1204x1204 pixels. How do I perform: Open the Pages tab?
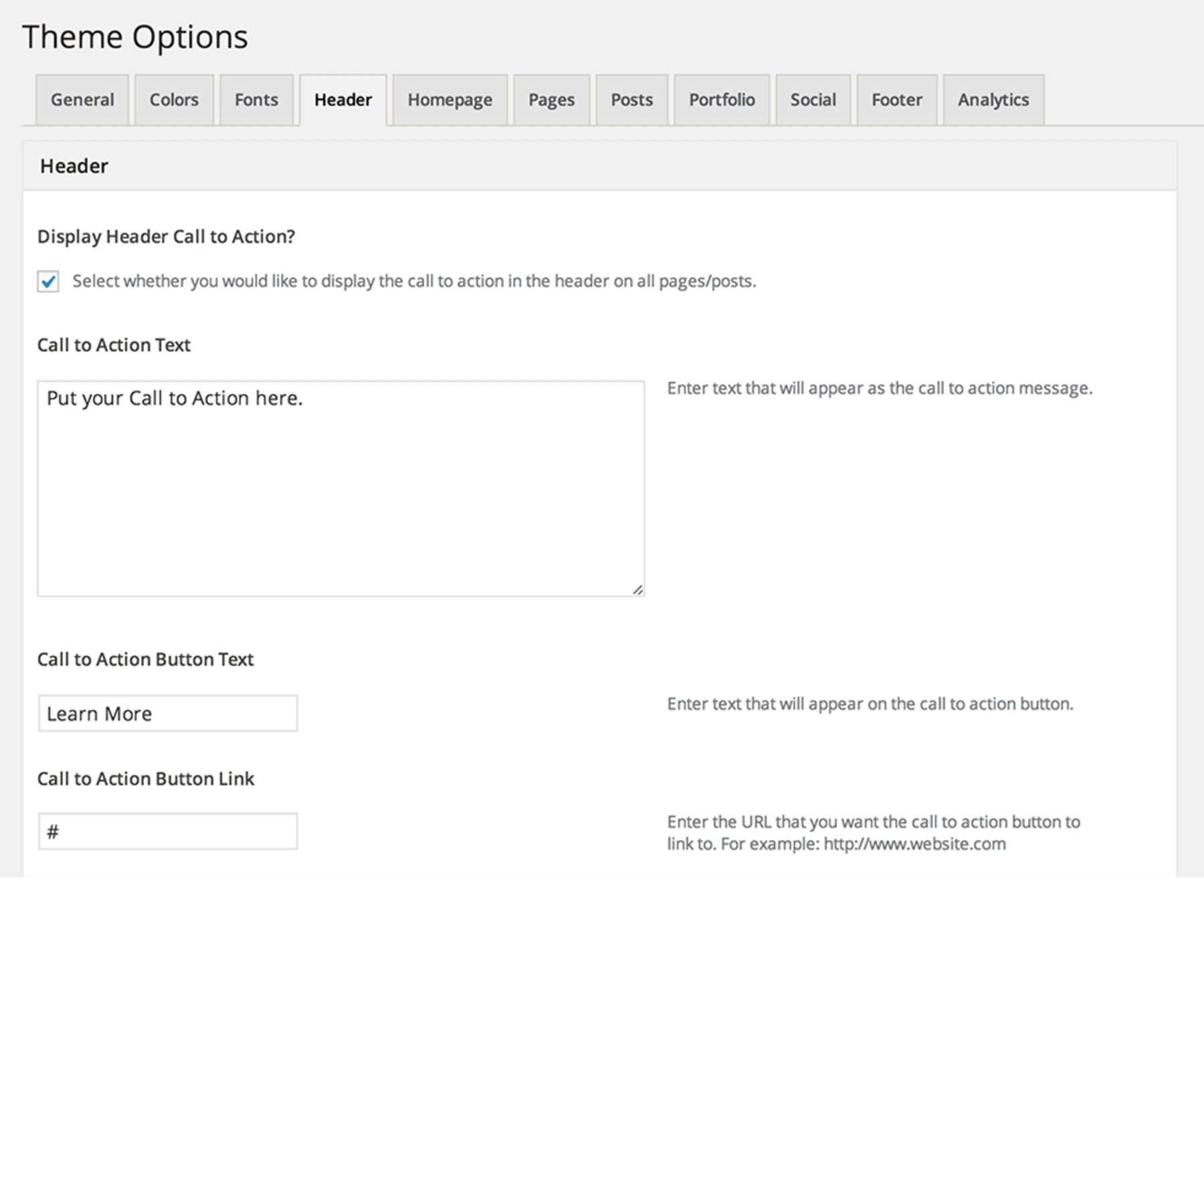552,100
